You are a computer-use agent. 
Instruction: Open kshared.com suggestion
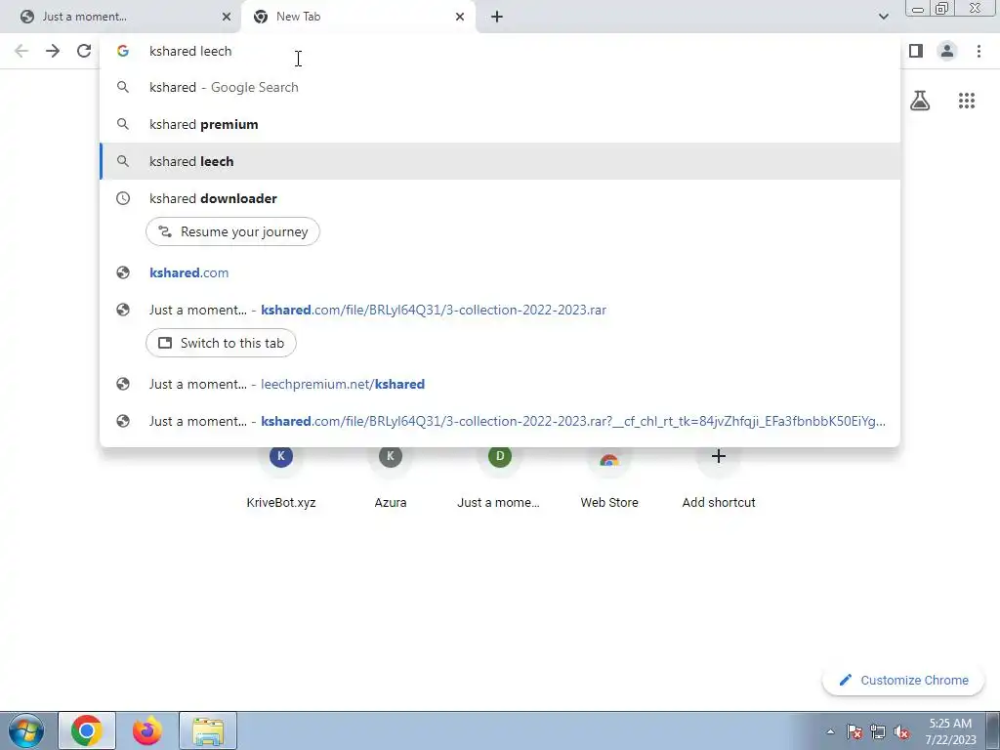[500, 273]
